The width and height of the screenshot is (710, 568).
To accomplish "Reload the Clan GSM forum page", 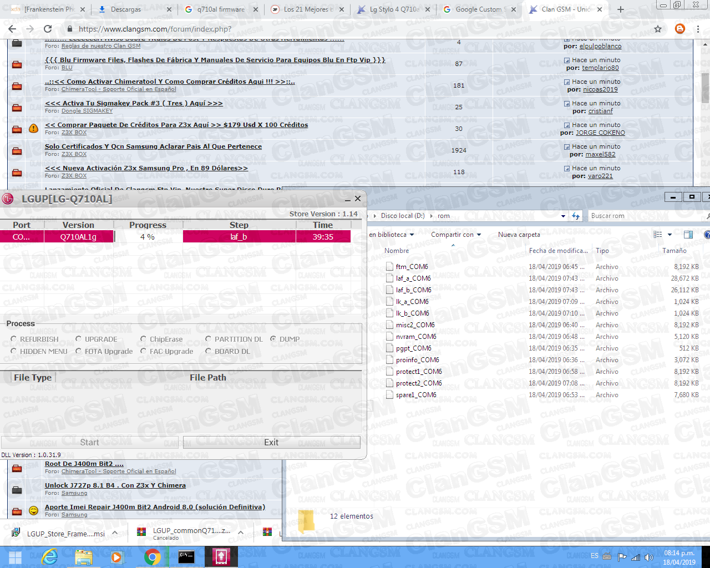I will (48, 29).
